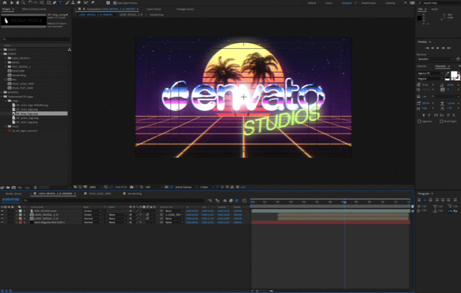Select the Pen tool

point(54,3)
